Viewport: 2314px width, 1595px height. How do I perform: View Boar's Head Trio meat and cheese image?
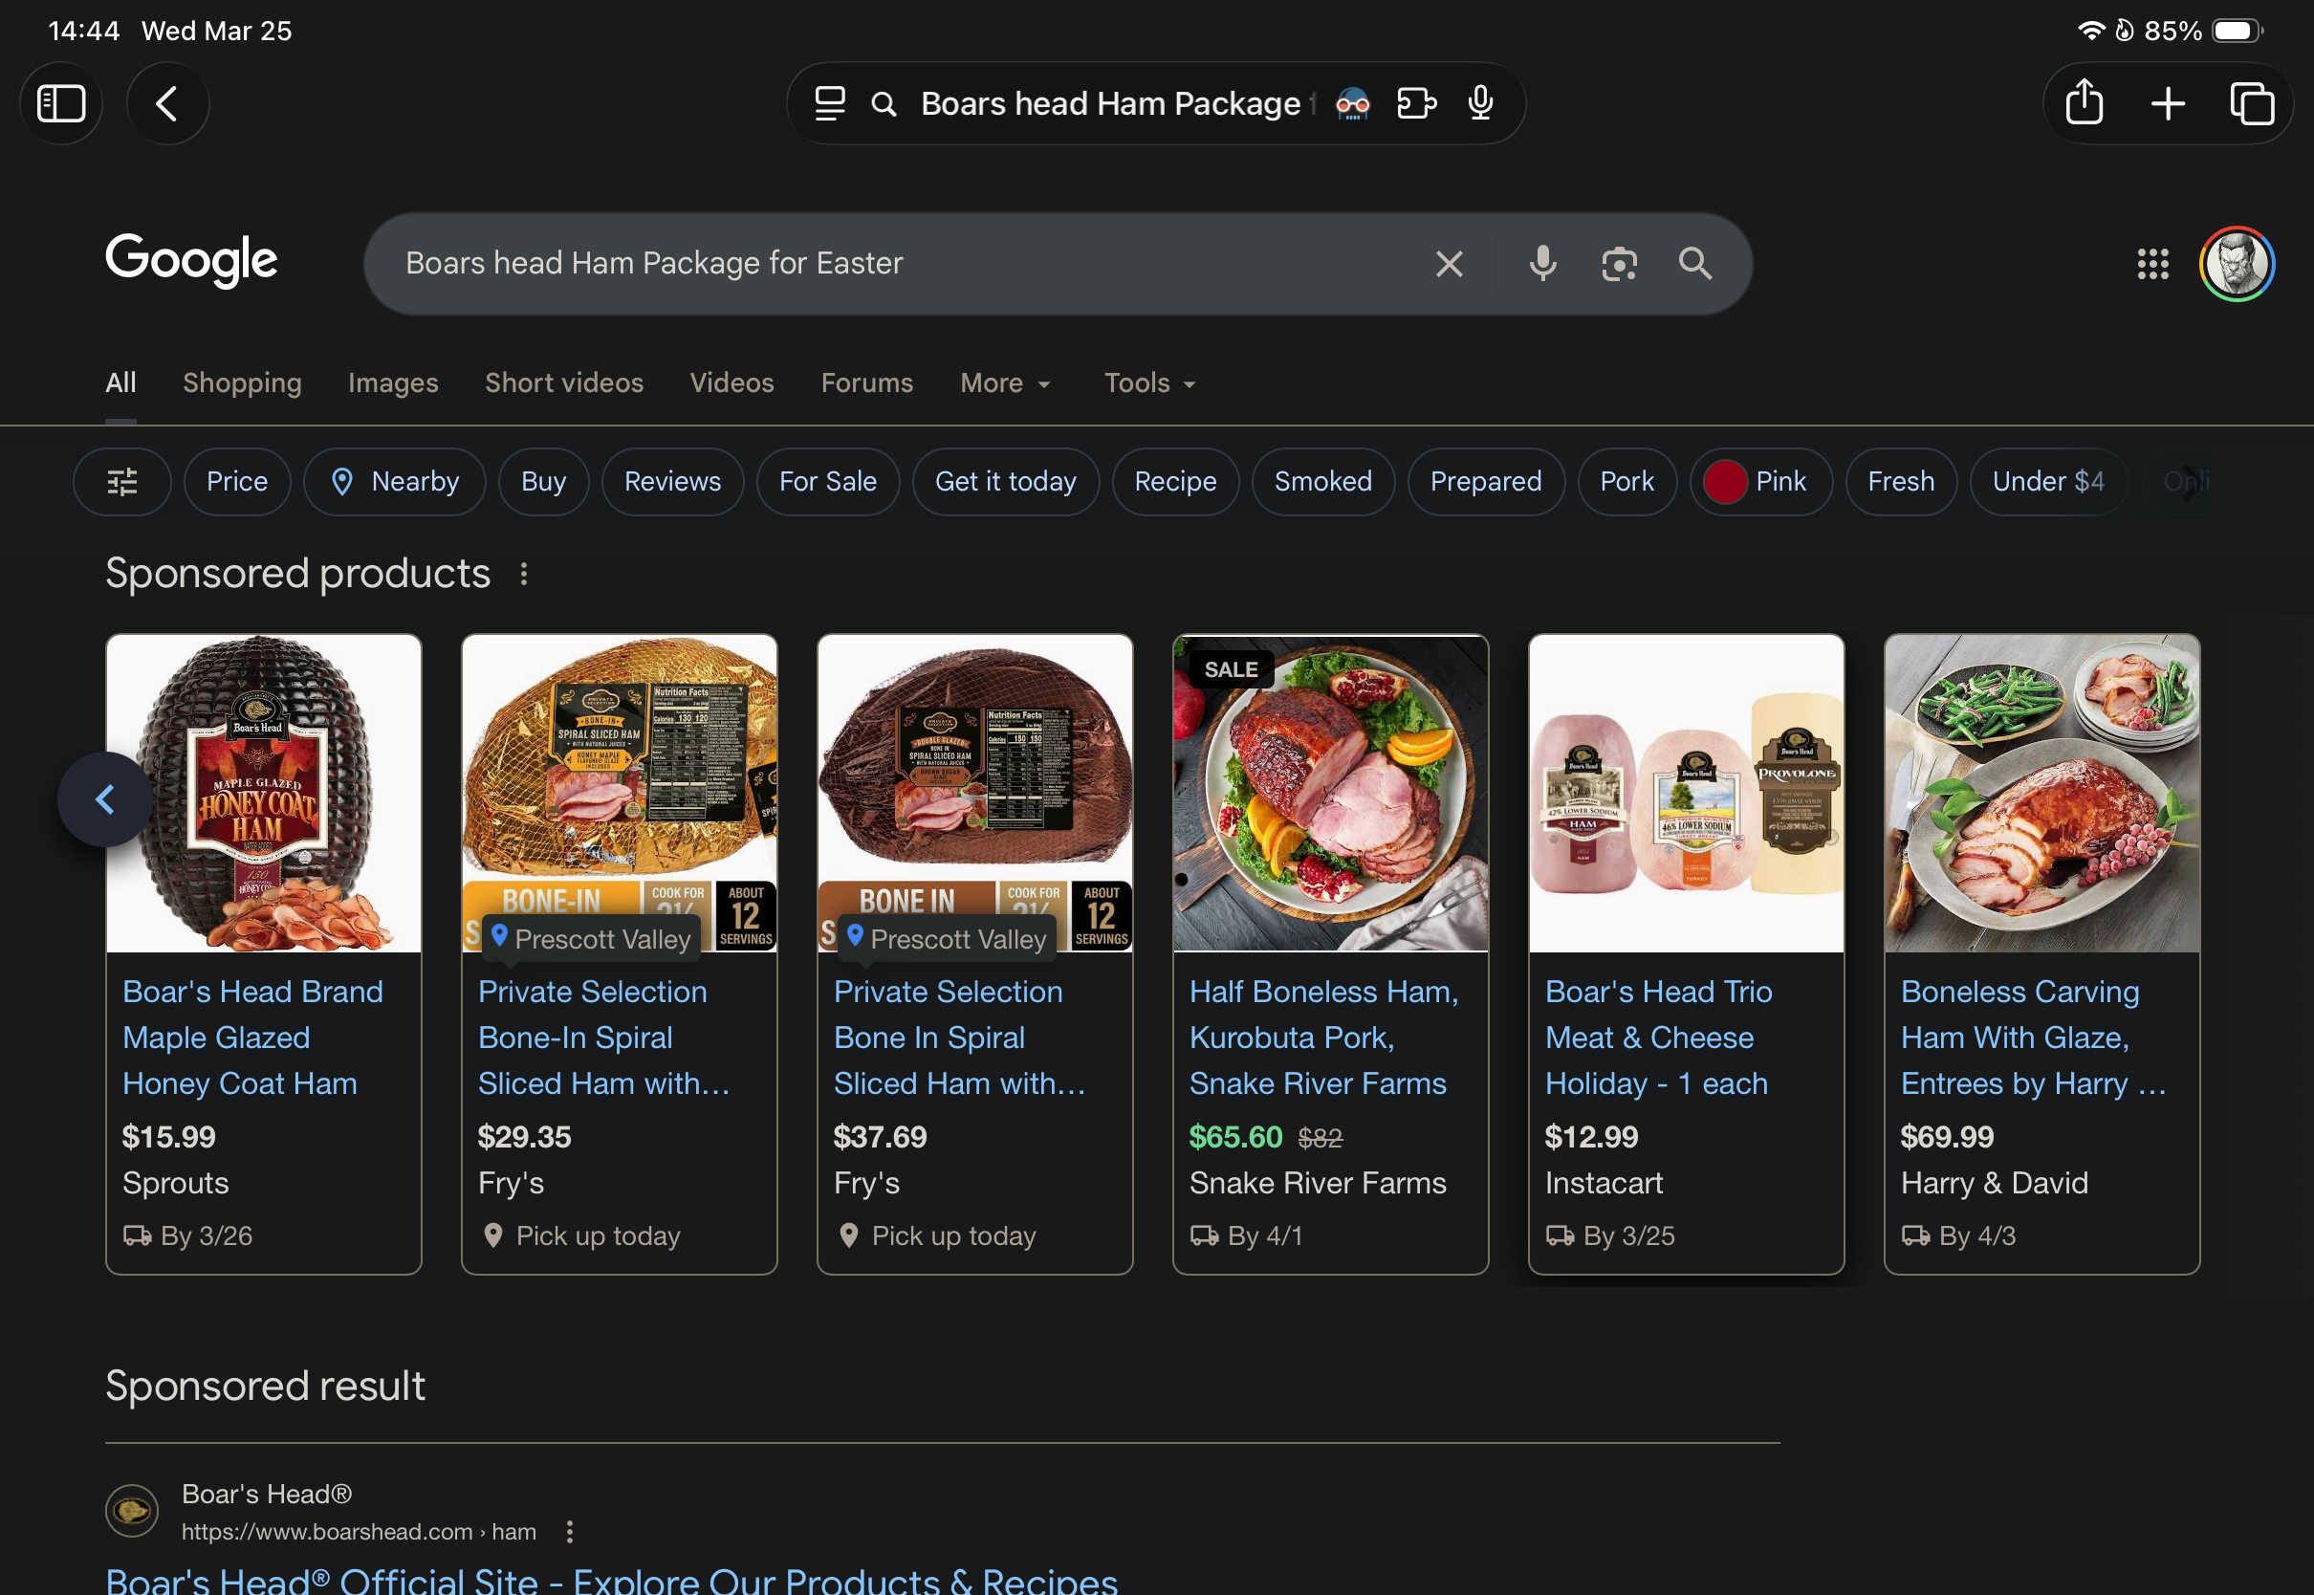click(x=1687, y=794)
